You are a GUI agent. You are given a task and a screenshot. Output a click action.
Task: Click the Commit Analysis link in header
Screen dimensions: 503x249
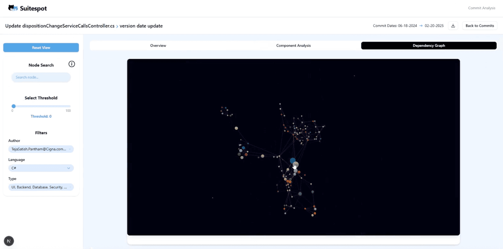[481, 8]
